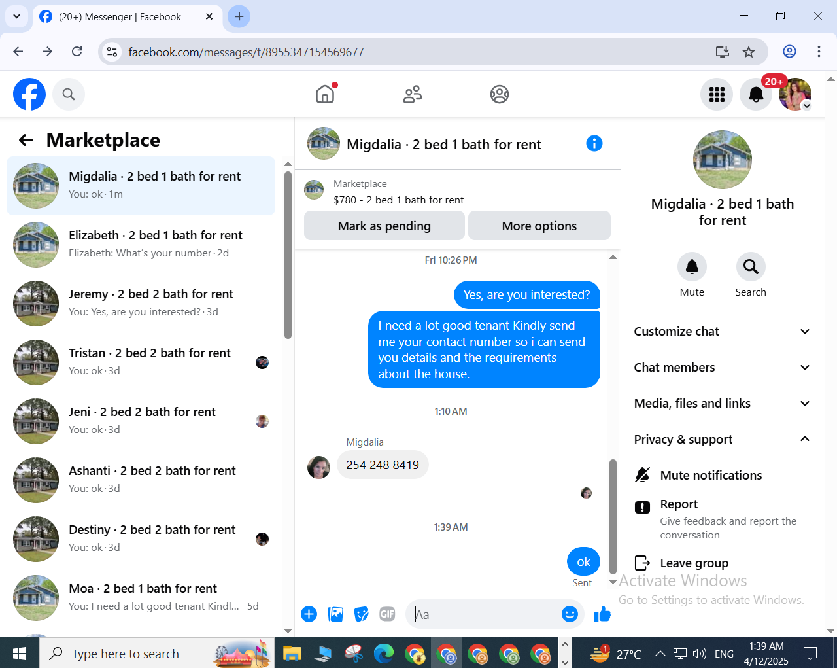
Task: Open File Explorer from the taskbar
Action: pos(292,653)
